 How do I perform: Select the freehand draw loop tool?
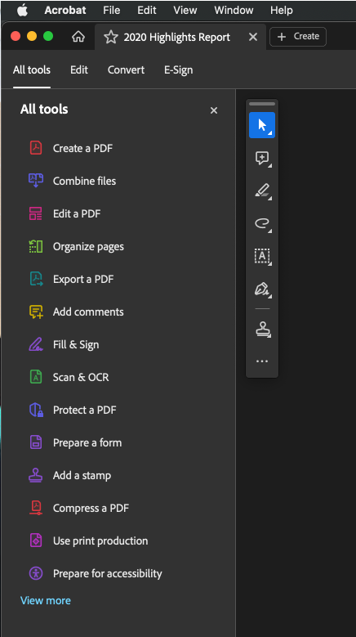262,223
